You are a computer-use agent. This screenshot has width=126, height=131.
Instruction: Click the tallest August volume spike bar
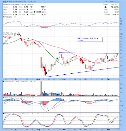pyautogui.click(x=41, y=89)
